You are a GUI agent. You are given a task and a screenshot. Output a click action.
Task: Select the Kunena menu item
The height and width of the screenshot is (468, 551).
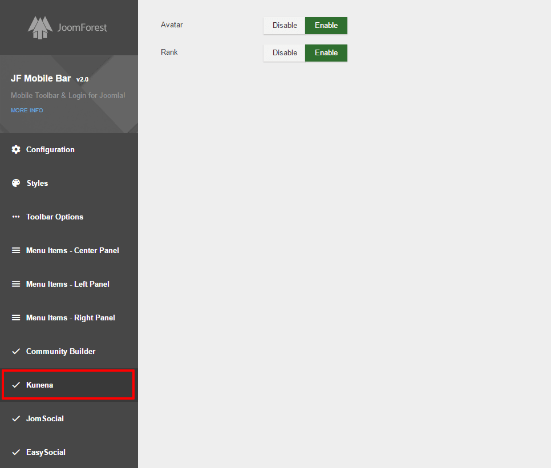[x=69, y=385]
